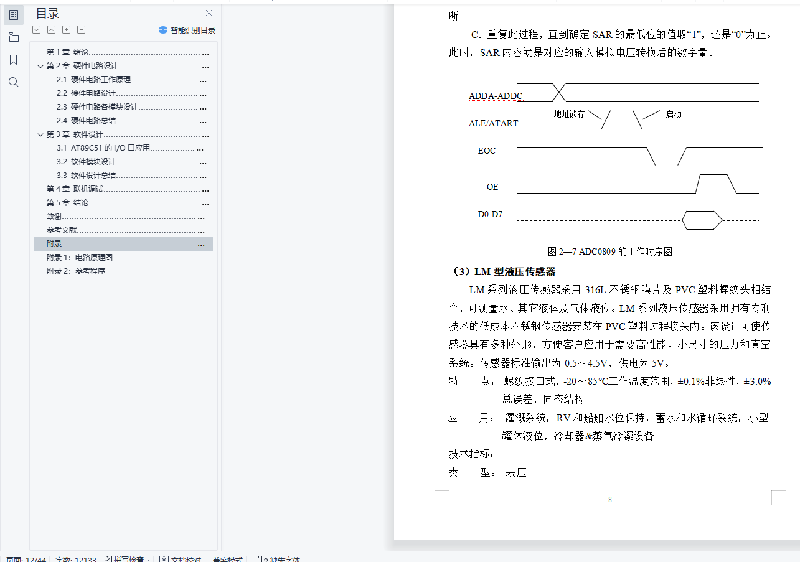Run 智能识别目录 smart outline detection

point(187,30)
